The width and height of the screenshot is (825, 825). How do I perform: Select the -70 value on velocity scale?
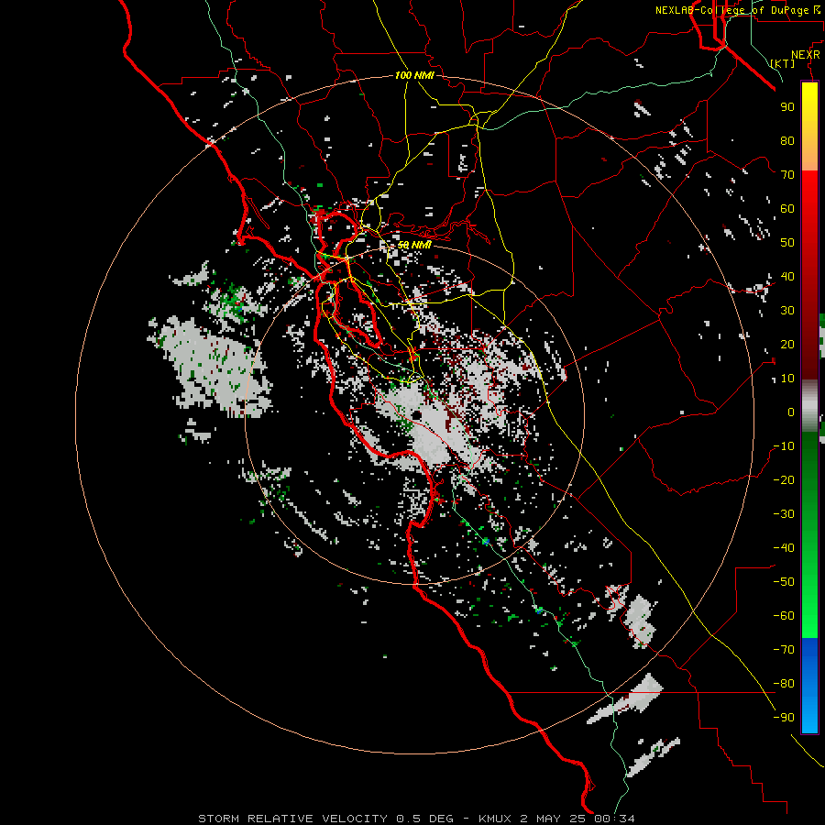pos(784,650)
